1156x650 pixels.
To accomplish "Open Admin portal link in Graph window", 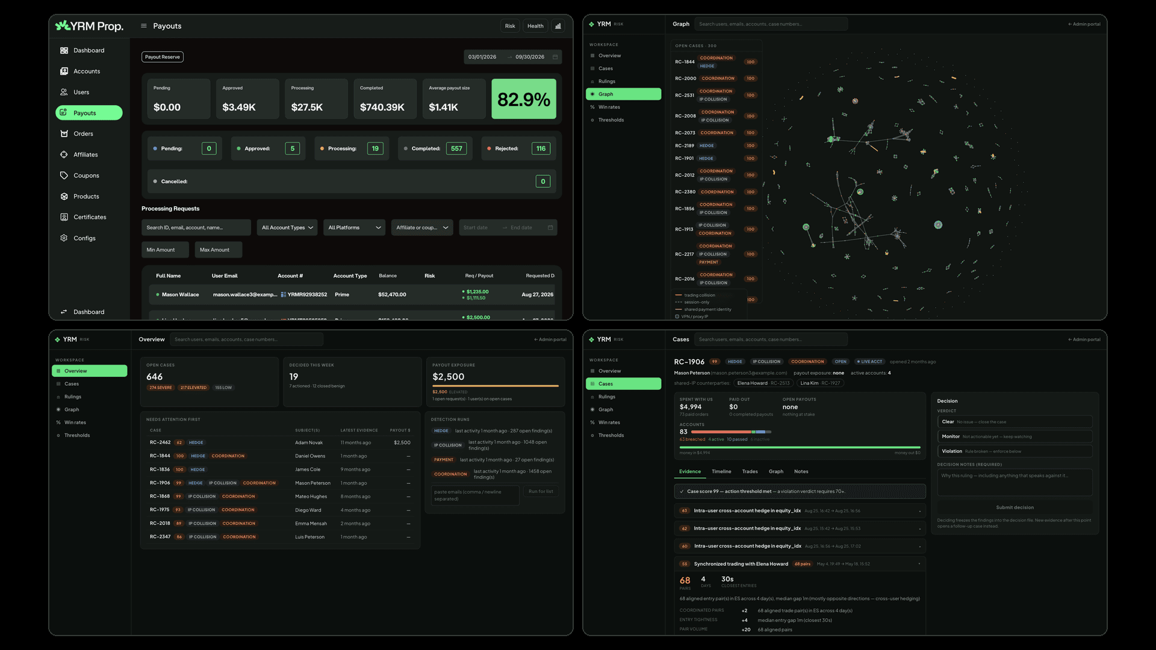I will tap(1084, 24).
